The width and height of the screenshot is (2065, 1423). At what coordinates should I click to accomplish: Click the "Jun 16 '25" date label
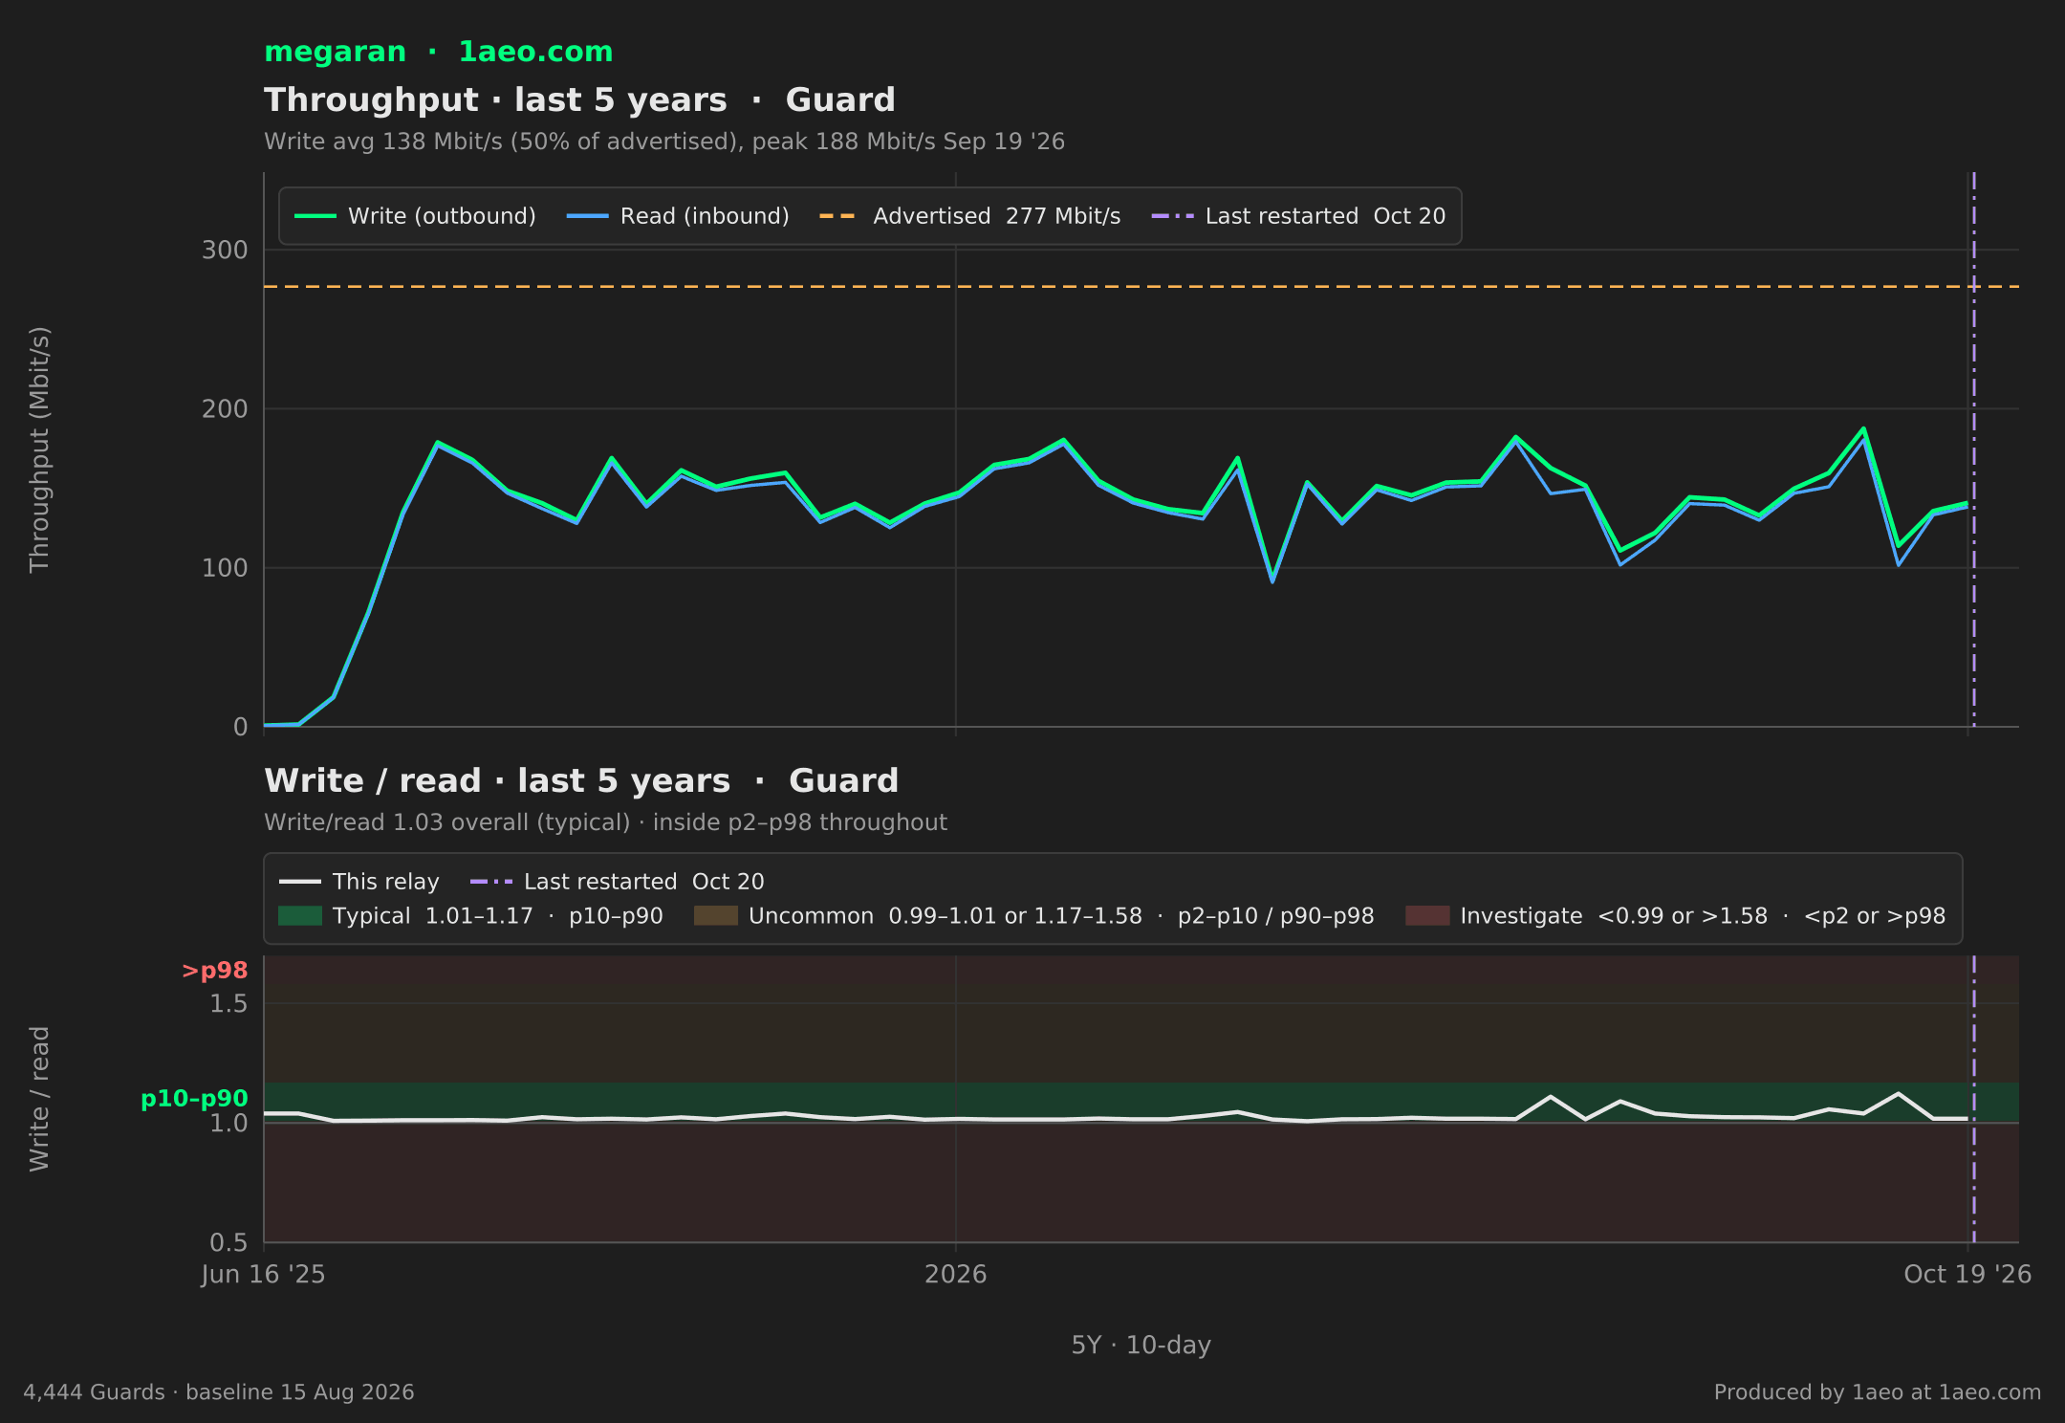click(x=263, y=1275)
